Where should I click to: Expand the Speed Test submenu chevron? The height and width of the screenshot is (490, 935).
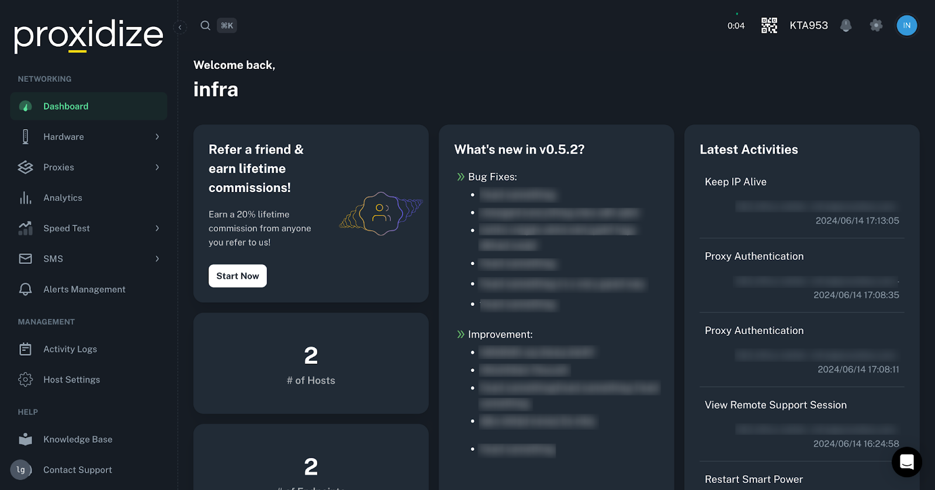pos(157,228)
